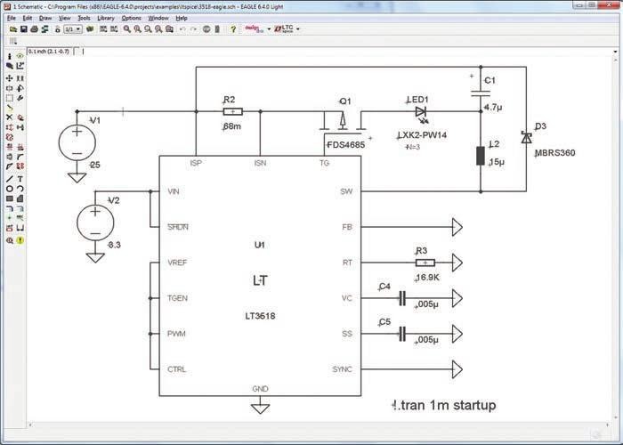Click the Use library icon
The width and height of the screenshot is (623, 445).
coord(90,29)
